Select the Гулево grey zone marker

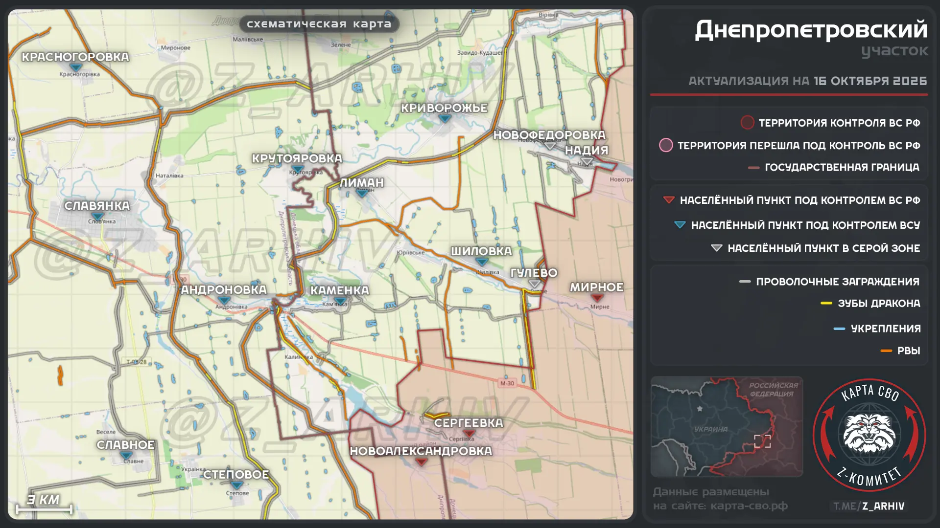pos(535,284)
